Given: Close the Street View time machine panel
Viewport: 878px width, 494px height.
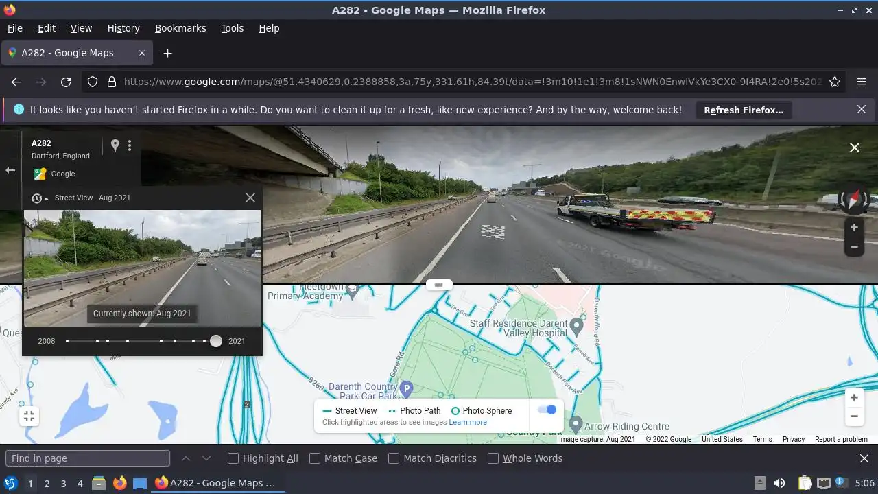Looking at the screenshot, I should point(250,198).
